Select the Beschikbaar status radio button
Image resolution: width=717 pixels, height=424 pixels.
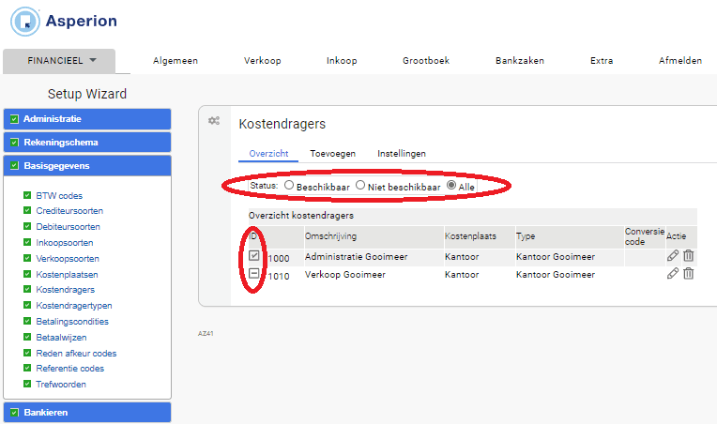[x=288, y=185]
